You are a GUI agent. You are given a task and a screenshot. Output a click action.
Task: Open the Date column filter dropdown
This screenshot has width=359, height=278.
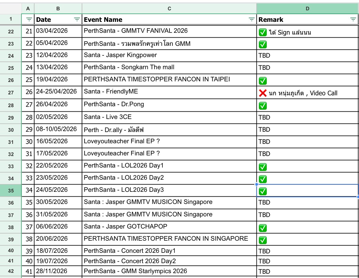[x=77, y=19]
